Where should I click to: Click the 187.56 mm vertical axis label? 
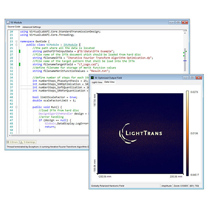click(95, 100)
